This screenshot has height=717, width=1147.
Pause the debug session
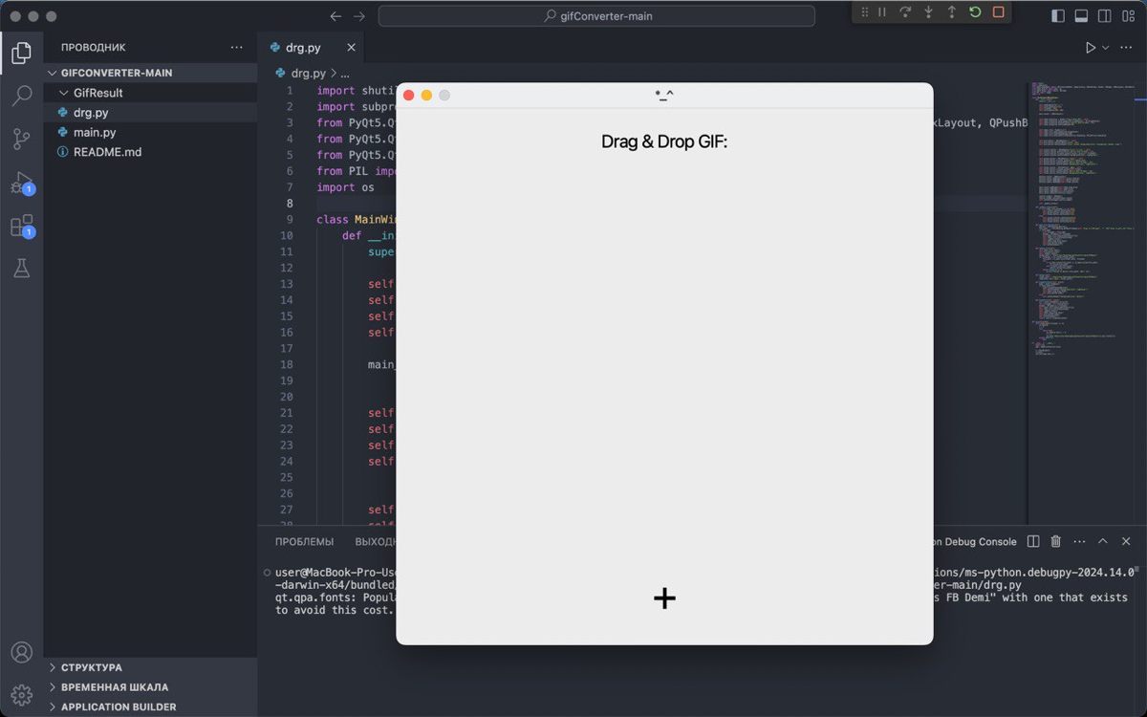(x=882, y=12)
